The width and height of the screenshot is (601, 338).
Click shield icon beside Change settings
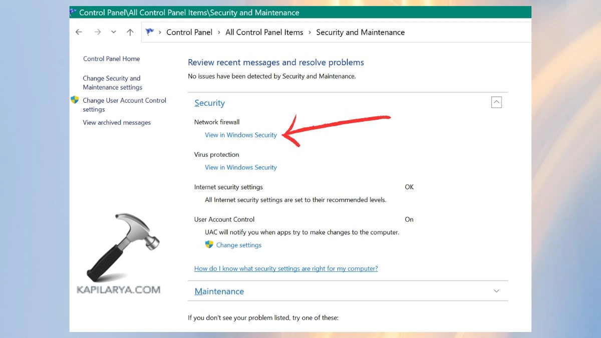click(x=209, y=245)
